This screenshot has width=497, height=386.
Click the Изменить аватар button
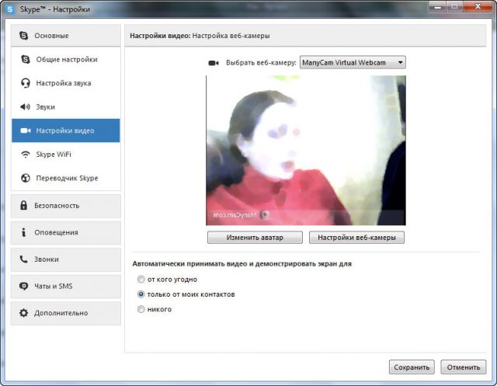click(x=255, y=238)
